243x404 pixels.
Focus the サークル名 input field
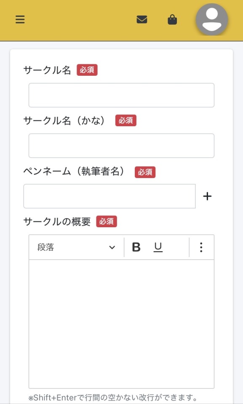point(121,95)
